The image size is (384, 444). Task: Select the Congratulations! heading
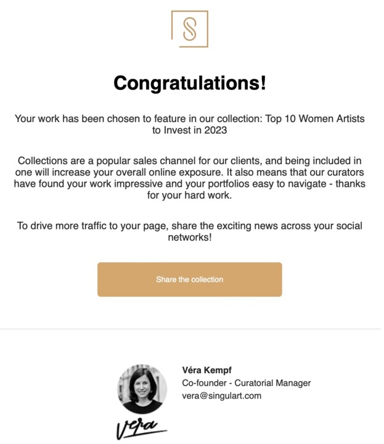click(x=190, y=83)
